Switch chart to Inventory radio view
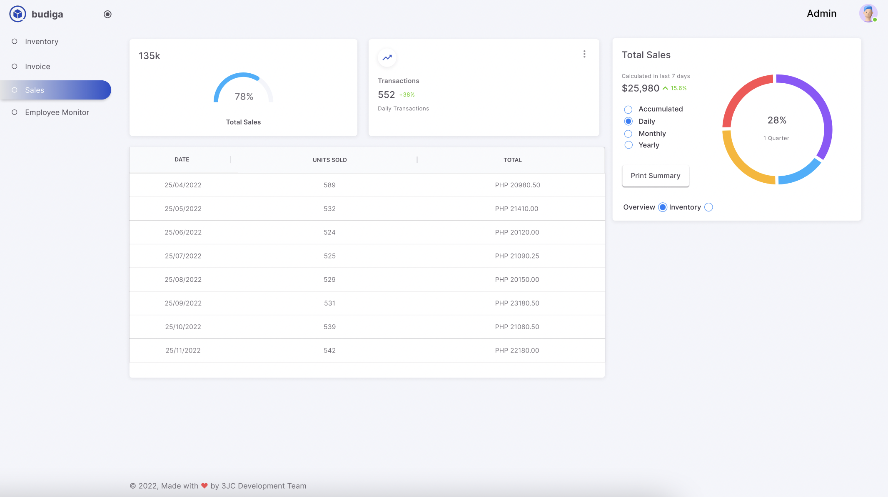The width and height of the screenshot is (888, 497). point(708,207)
